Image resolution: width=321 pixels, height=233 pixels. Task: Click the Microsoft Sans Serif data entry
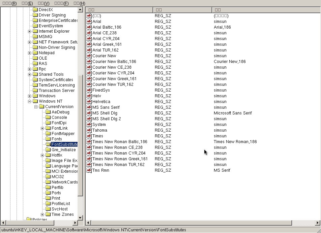click(x=233, y=113)
